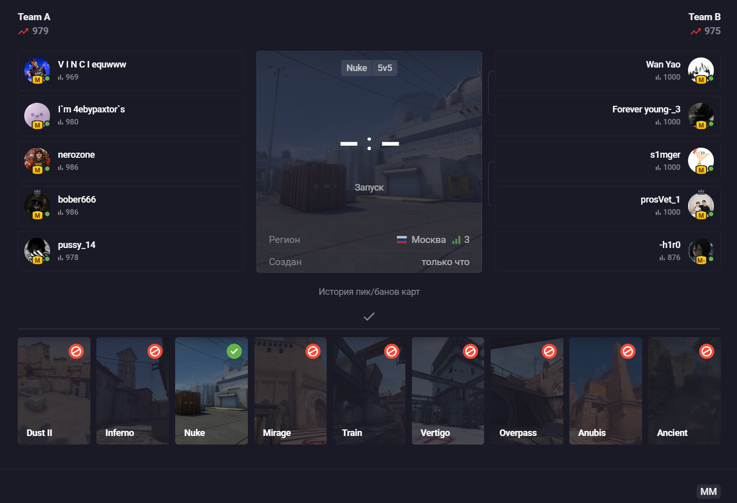The image size is (737, 503).
Task: Select the Overpass map card
Action: point(527,391)
